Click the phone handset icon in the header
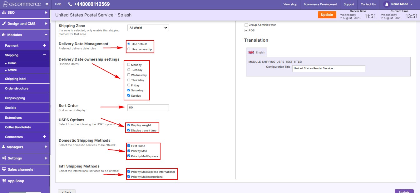 (x=70, y=4)
